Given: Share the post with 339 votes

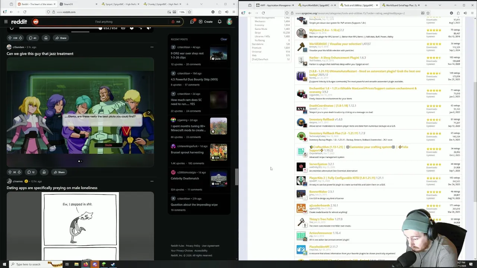Looking at the screenshot, I should point(61,38).
